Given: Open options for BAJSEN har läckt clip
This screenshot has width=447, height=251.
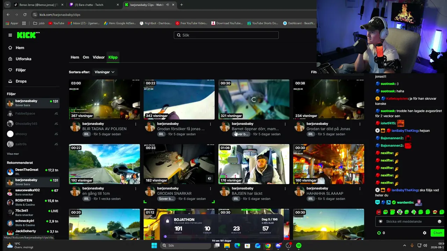Looking at the screenshot, I should click(x=285, y=189).
